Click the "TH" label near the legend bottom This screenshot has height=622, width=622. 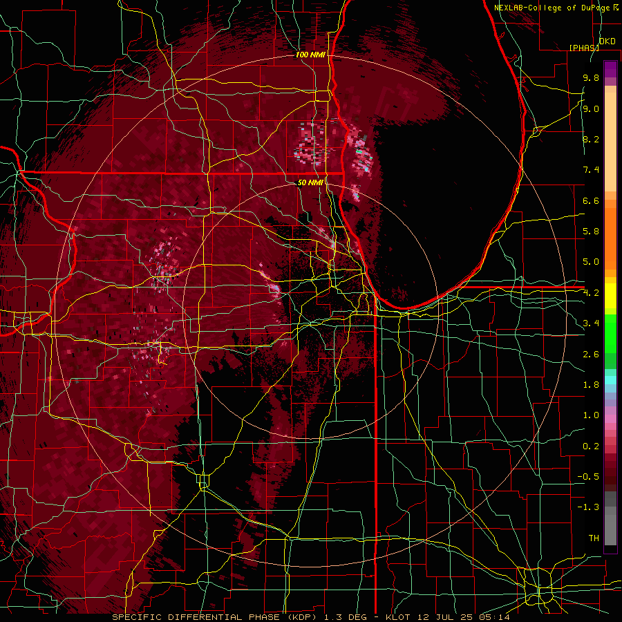pyautogui.click(x=594, y=538)
